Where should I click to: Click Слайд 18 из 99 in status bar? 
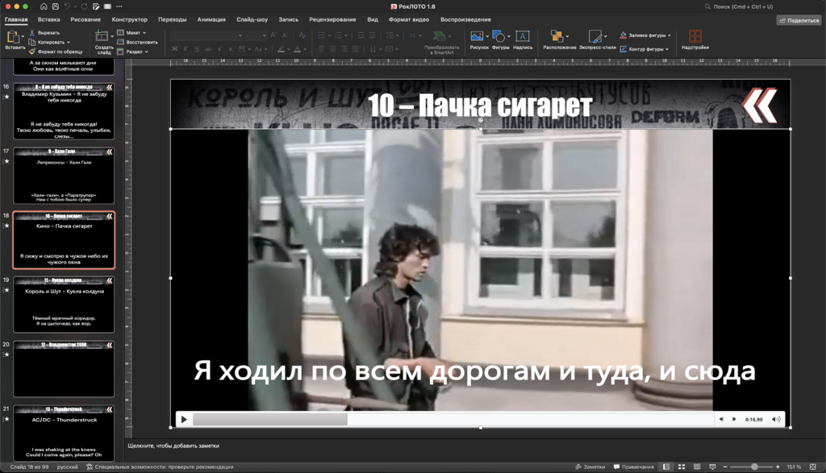[x=29, y=467]
